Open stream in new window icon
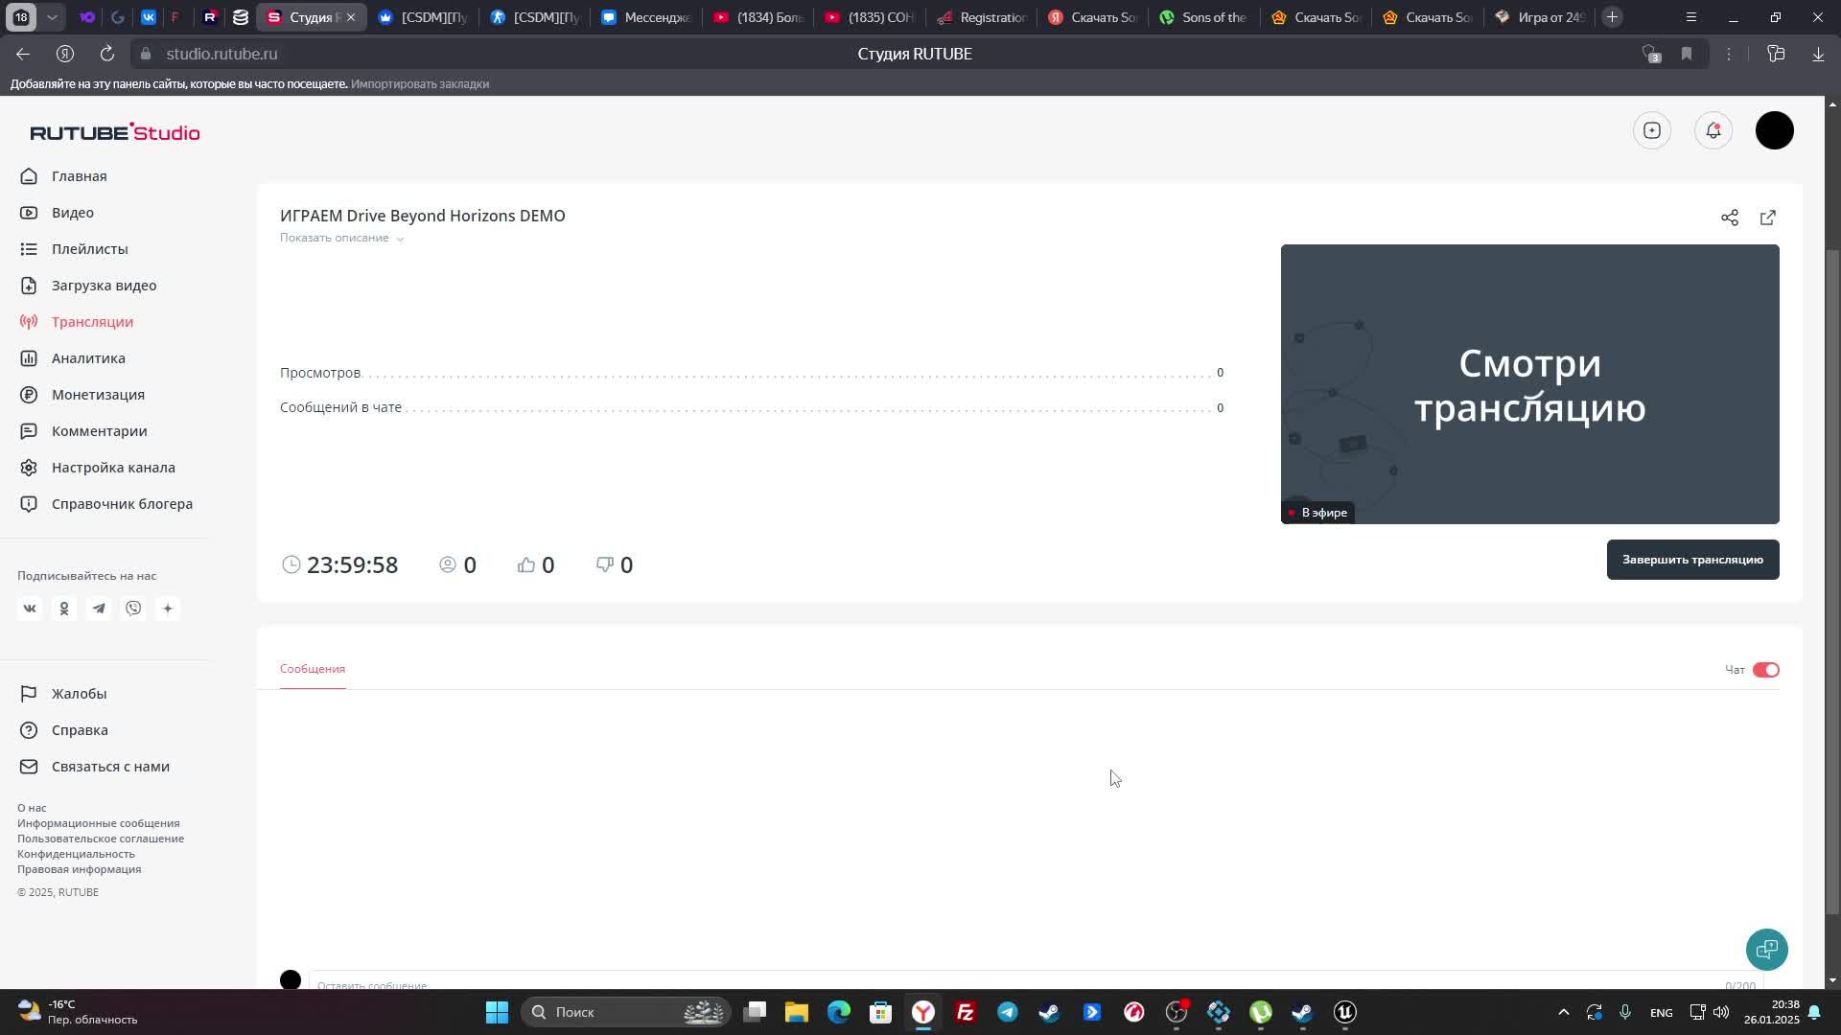This screenshot has height=1035, width=1841. (1768, 218)
